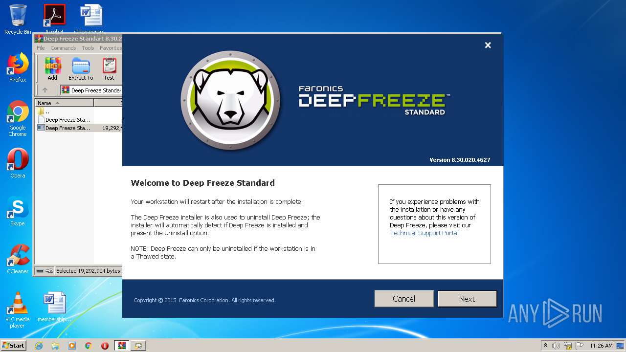
Task: Sort by the Name column header in WinRAR
Action: 65,103
